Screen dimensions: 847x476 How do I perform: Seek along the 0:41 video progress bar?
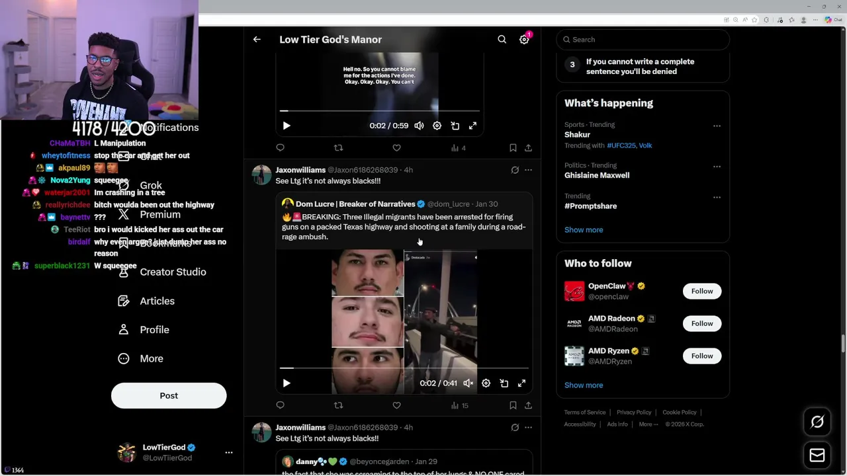(x=404, y=368)
